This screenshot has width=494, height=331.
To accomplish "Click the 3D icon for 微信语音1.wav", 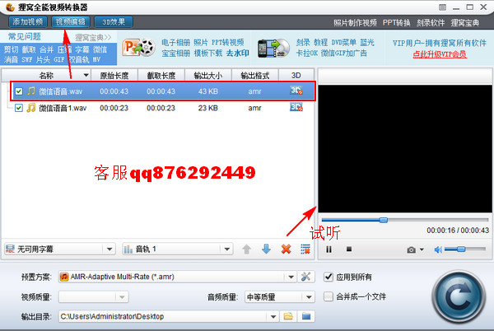I will [296, 107].
